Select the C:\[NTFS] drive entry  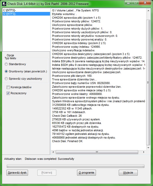26,10
